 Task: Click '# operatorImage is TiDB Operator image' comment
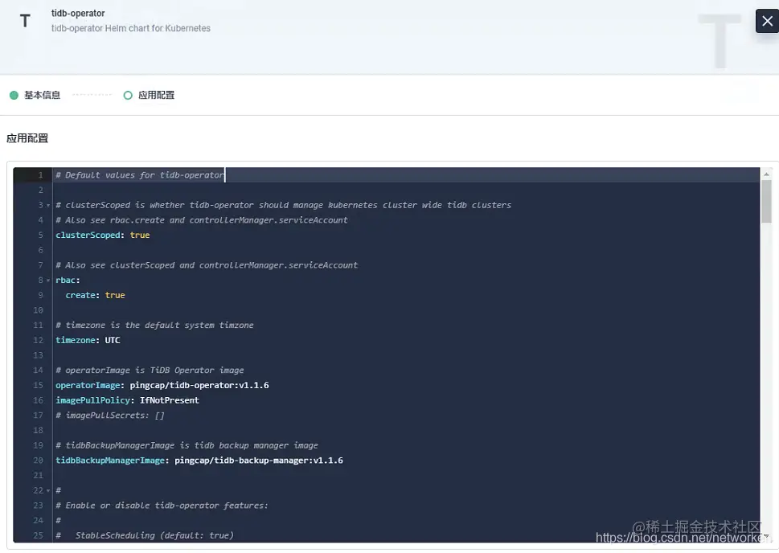coord(150,371)
